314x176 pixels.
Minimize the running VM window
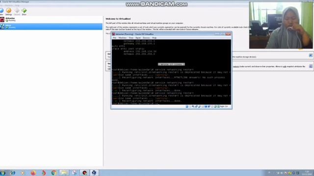coord(217,34)
